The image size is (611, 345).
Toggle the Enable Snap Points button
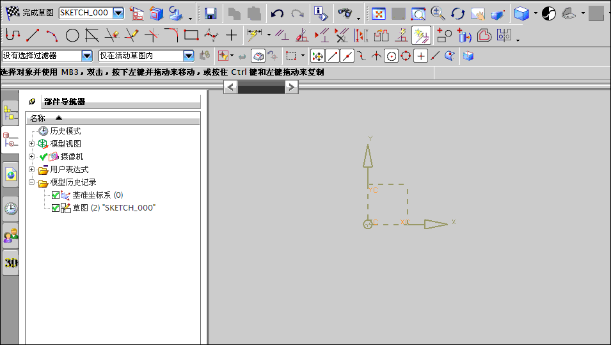pos(317,56)
